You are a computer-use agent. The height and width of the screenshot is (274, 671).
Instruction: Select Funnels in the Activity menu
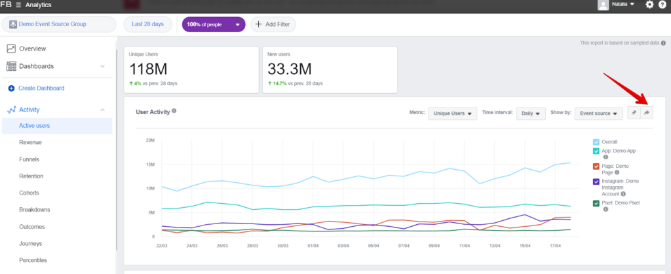pyautogui.click(x=30, y=159)
